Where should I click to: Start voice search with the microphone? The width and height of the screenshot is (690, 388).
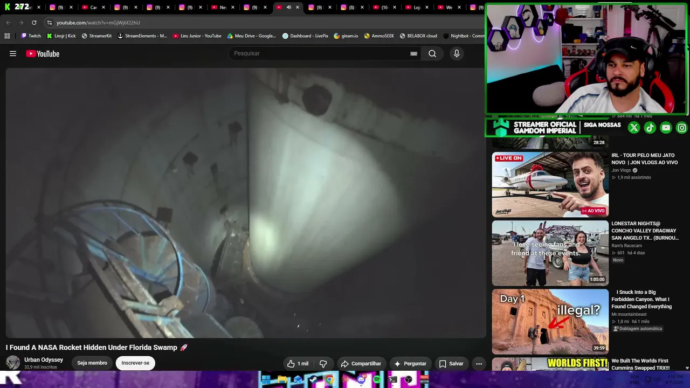coord(457,53)
